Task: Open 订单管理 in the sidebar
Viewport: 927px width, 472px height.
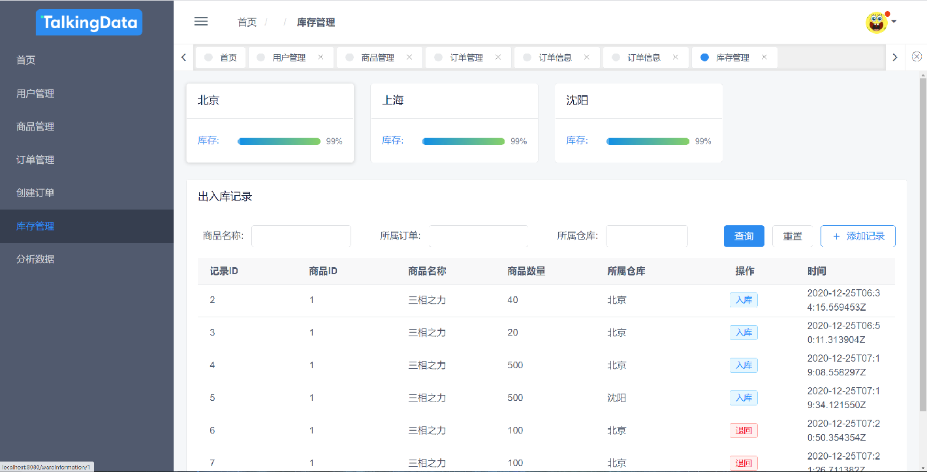Action: pyautogui.click(x=87, y=160)
